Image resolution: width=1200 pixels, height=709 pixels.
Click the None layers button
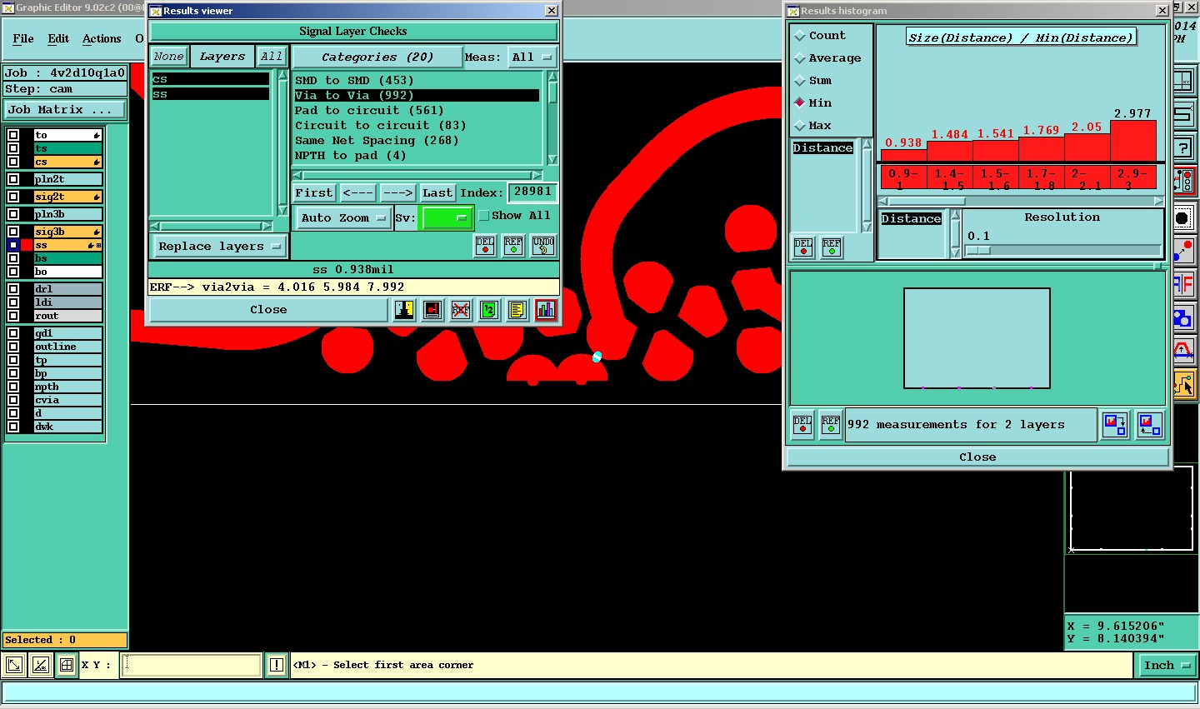coord(168,57)
